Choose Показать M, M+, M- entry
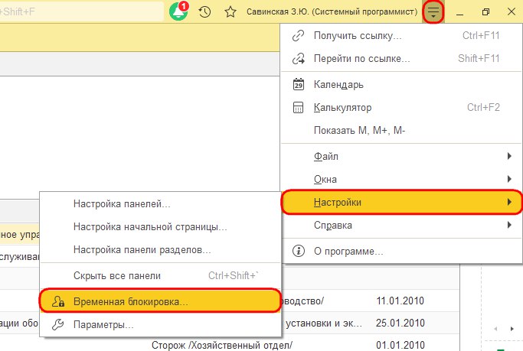Image resolution: width=523 pixels, height=351 pixels. 401,130
